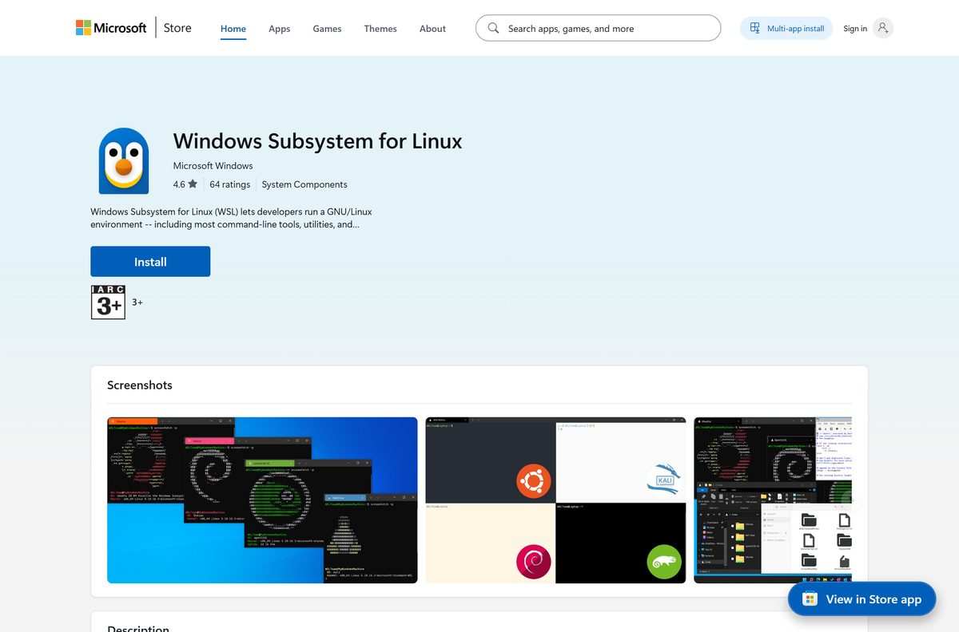Click the Multi-app install button
This screenshot has height=632, width=959.
(786, 28)
